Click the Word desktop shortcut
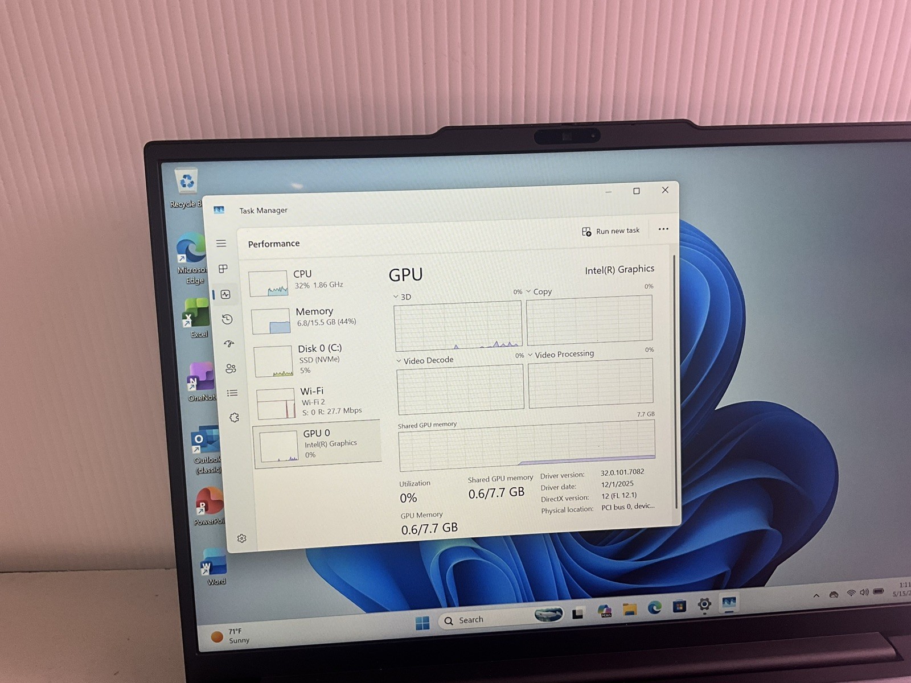The image size is (911, 683). click(214, 567)
